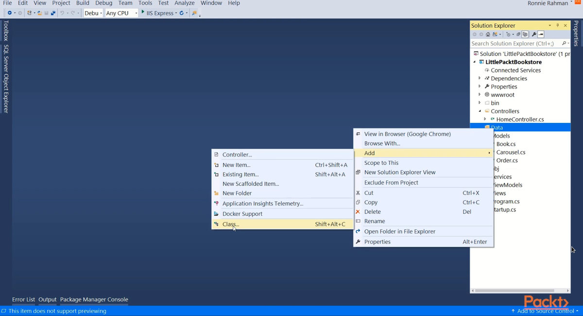Click the Open File folder icon
Image resolution: width=583 pixels, height=316 pixels.
pyautogui.click(x=40, y=13)
